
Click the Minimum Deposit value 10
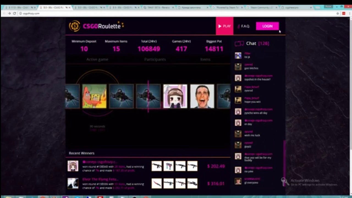click(x=84, y=49)
